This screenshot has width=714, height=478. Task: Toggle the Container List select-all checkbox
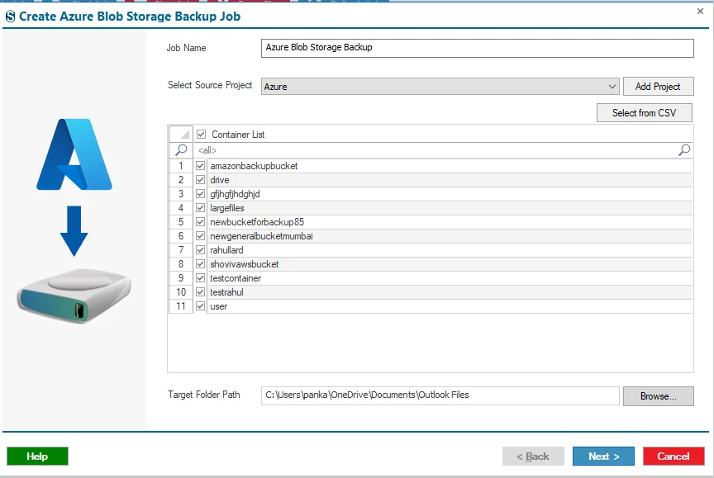pos(202,135)
